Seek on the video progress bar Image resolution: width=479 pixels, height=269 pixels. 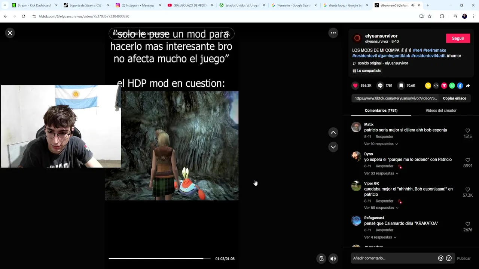point(160,259)
